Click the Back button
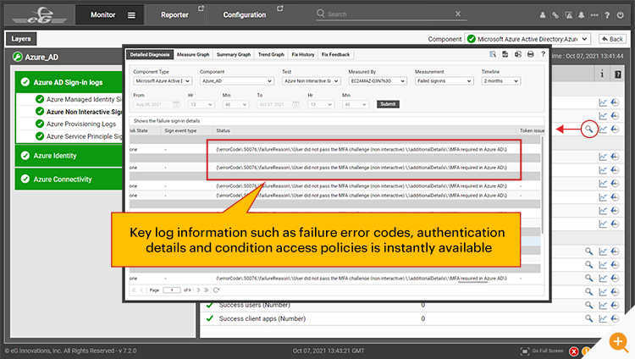635x359 pixels. click(612, 39)
